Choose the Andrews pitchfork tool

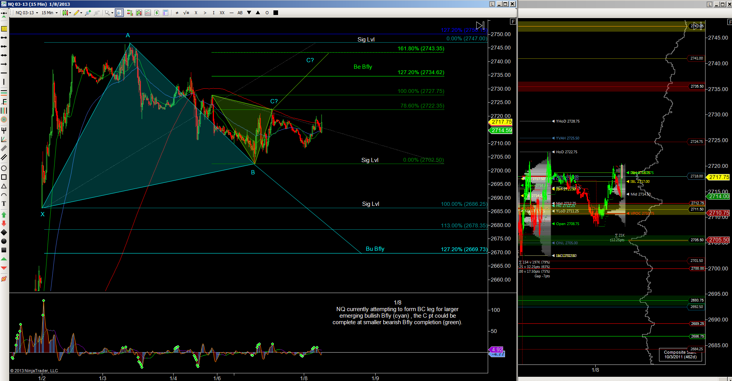[4, 130]
